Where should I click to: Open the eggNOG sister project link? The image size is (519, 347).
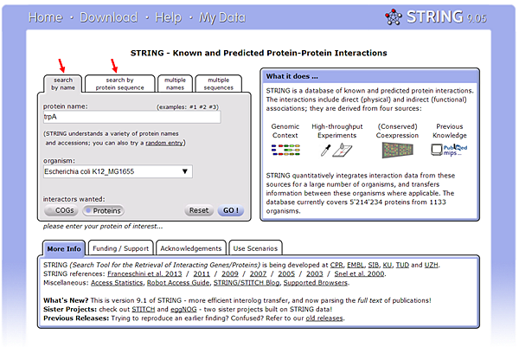183,310
